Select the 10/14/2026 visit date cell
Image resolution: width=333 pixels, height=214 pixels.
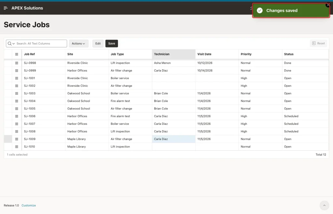[x=217, y=71]
